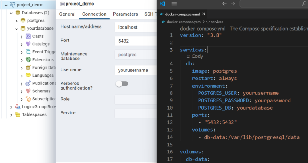Click the services breadcrumb item
Screen dimensions: 308x163
tap(215, 22)
